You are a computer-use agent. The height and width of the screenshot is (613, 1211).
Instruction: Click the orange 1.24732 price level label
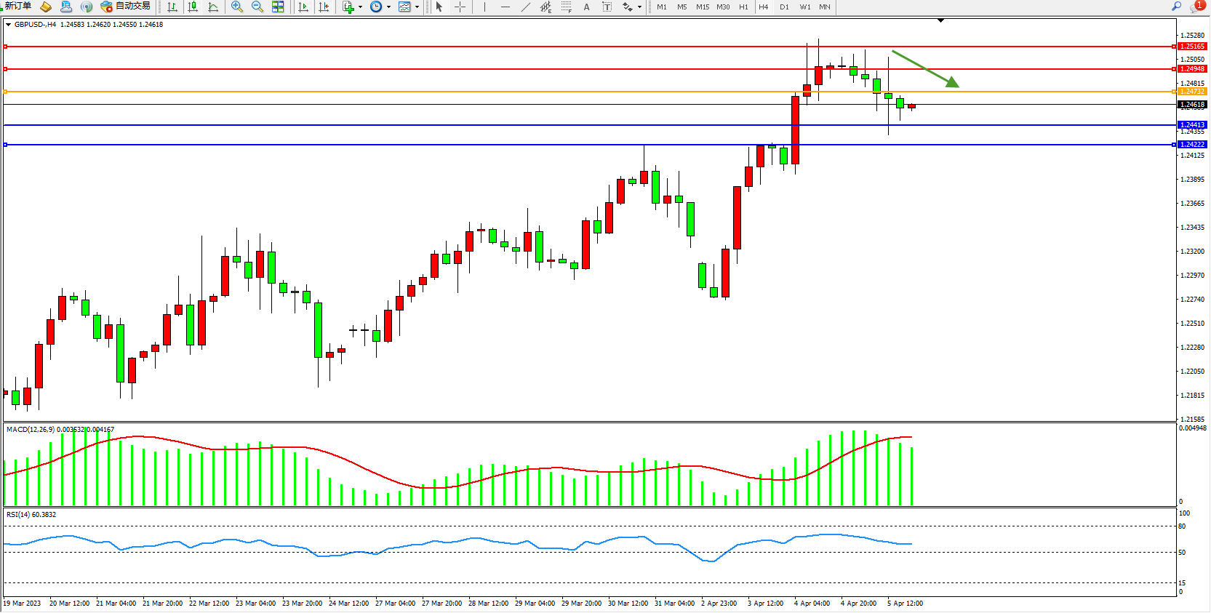(x=1191, y=92)
